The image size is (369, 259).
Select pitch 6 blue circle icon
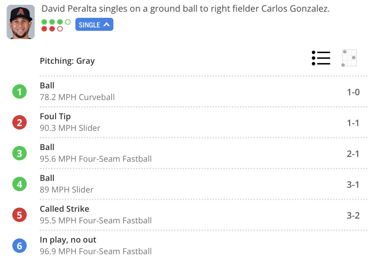click(x=20, y=246)
